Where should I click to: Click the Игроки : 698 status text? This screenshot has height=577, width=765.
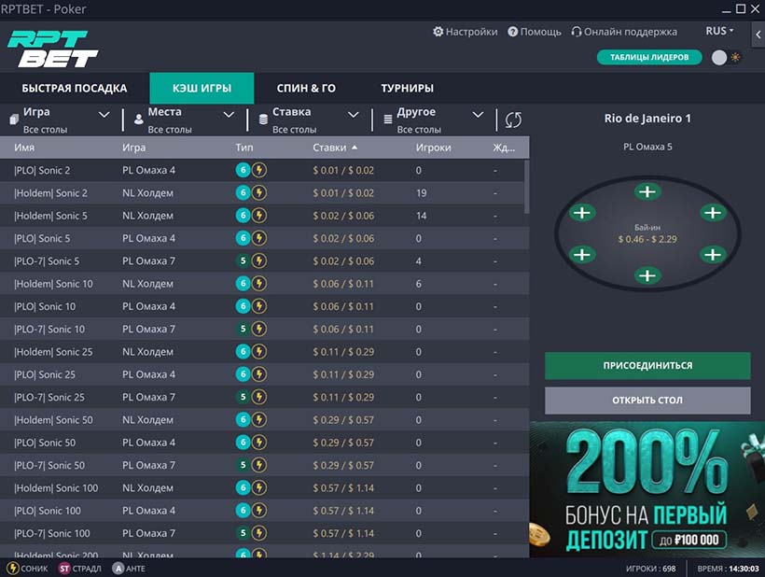pyautogui.click(x=651, y=569)
